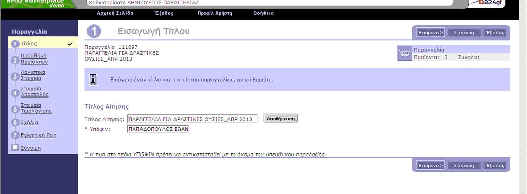
Task: Click the Τίτλος Αίτησης section heading
Action: coord(107,107)
